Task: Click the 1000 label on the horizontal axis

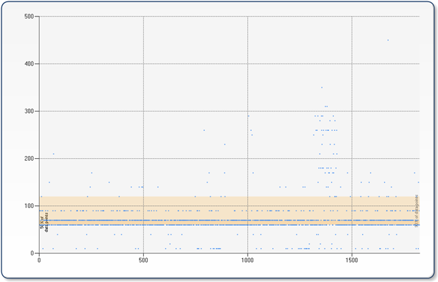Action: coord(247,260)
